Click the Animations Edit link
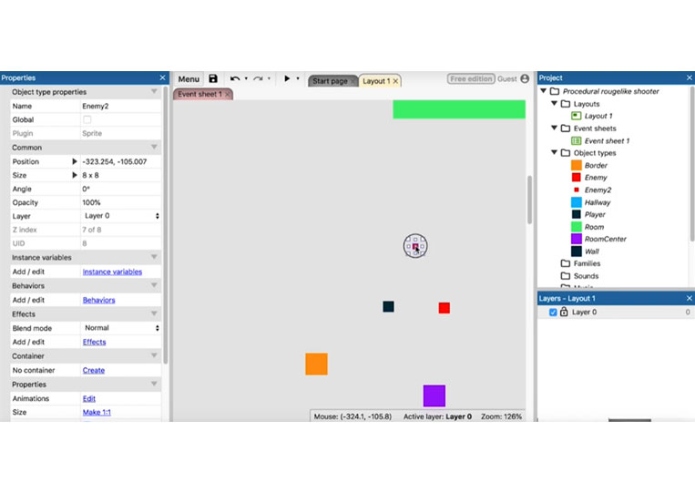 click(x=89, y=399)
